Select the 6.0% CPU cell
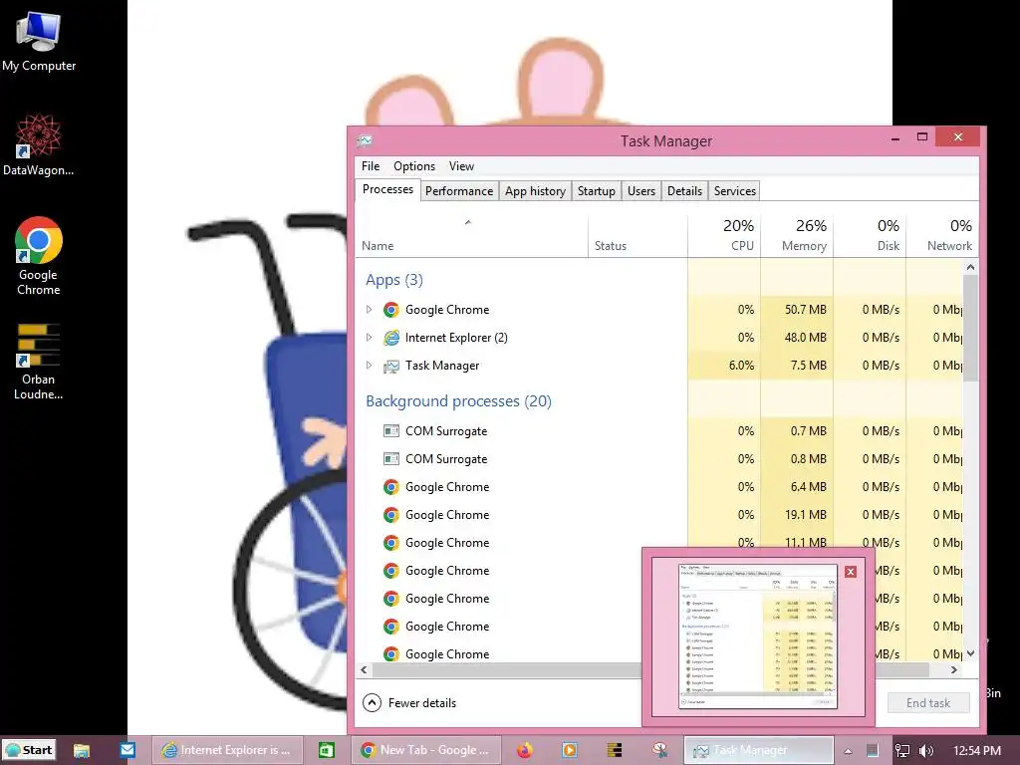The image size is (1020, 765). tap(724, 366)
